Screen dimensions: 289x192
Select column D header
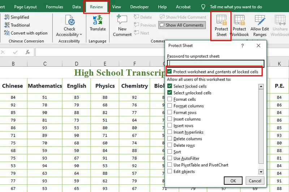point(77,63)
